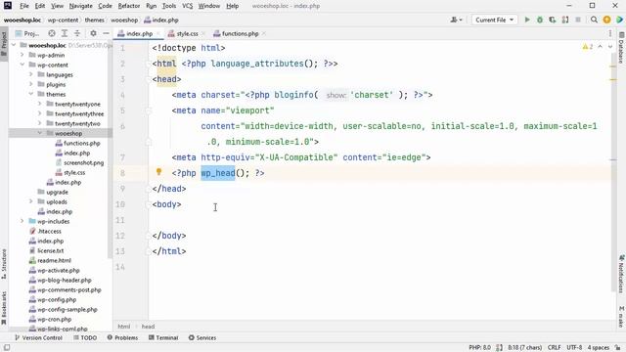Open the Services tool window
This screenshot has width=626, height=352.
point(202,337)
